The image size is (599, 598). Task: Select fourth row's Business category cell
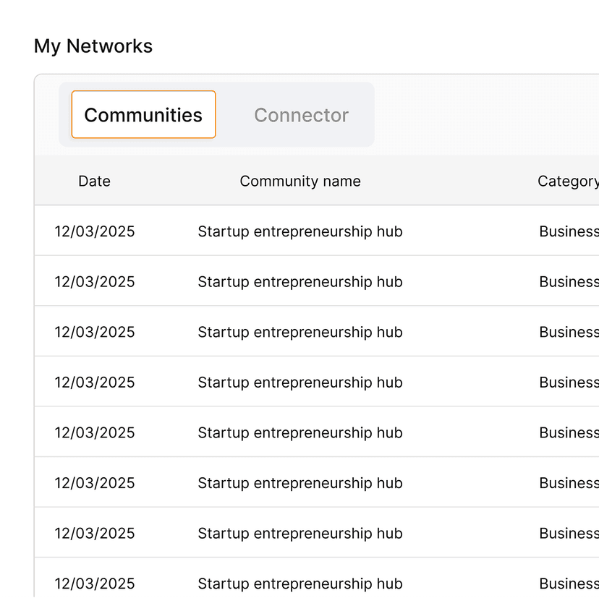569,383
